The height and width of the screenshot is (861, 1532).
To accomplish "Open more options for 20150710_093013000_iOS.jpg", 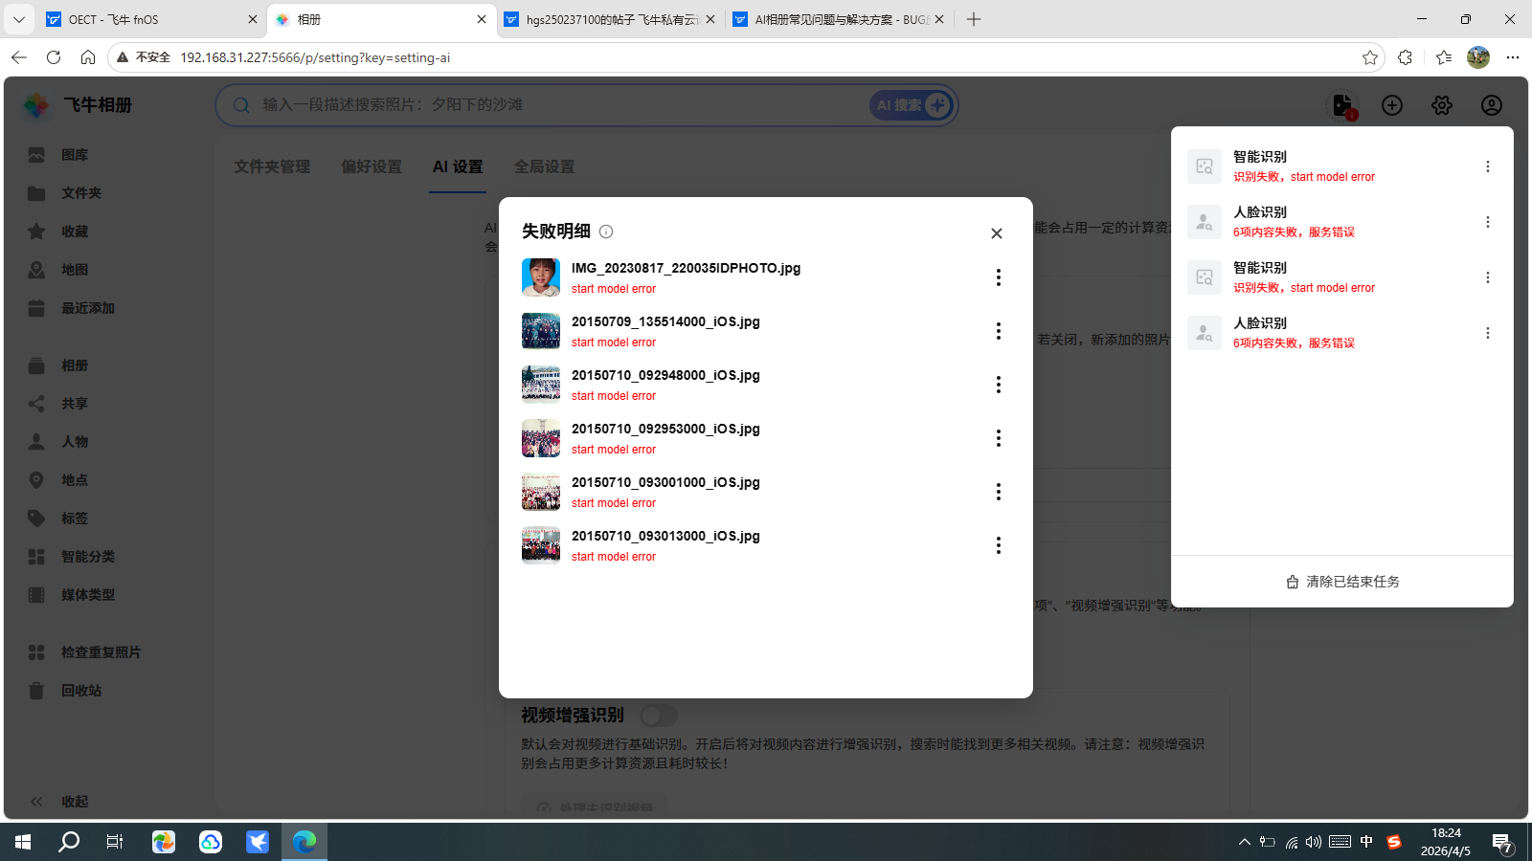I will coord(999,545).
